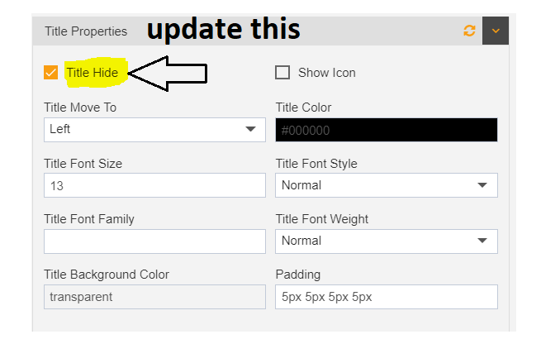Click the Title Color label
This screenshot has height=344, width=541.
(x=303, y=107)
